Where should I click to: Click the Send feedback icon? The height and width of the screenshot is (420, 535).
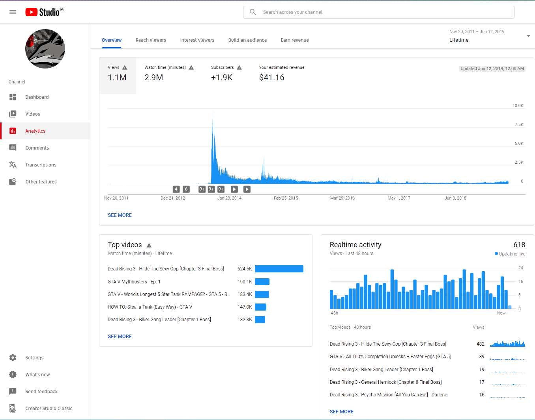[x=13, y=391]
